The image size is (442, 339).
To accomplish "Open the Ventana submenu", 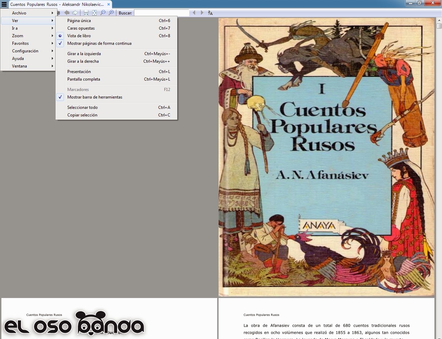I will [x=28, y=66].
